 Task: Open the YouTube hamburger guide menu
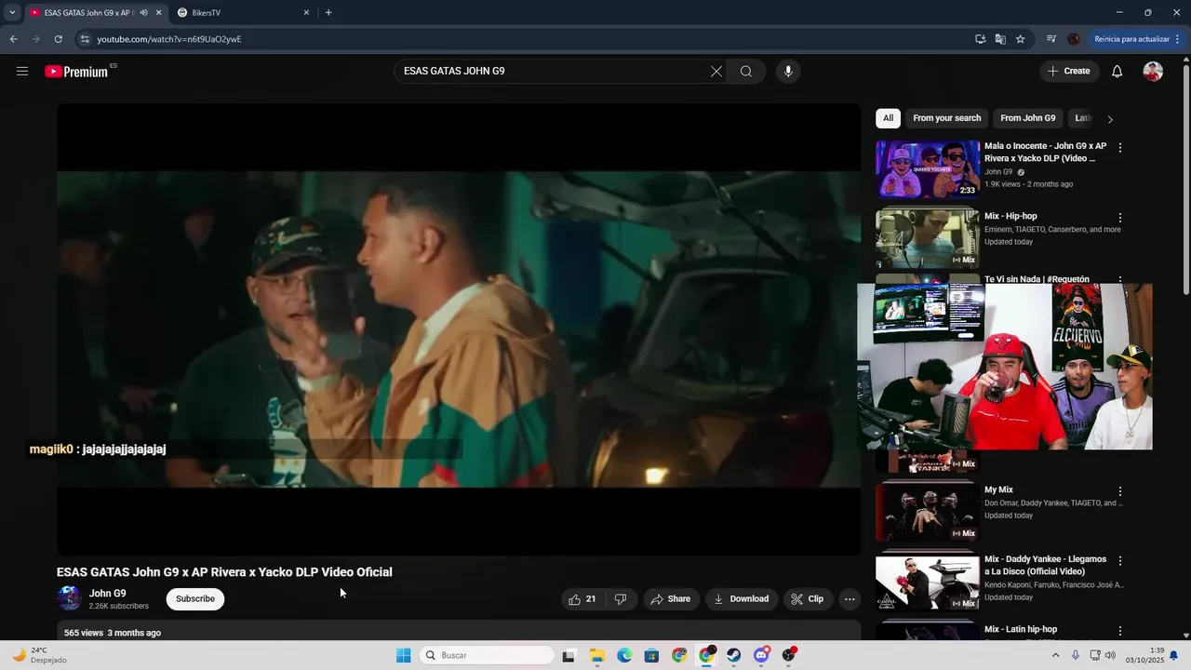tap(22, 72)
